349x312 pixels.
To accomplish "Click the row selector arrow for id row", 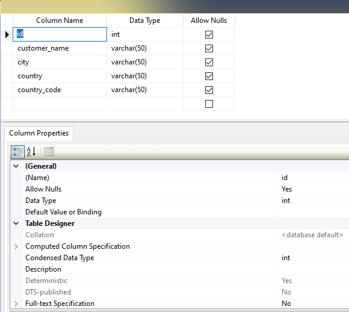I will click(7, 34).
